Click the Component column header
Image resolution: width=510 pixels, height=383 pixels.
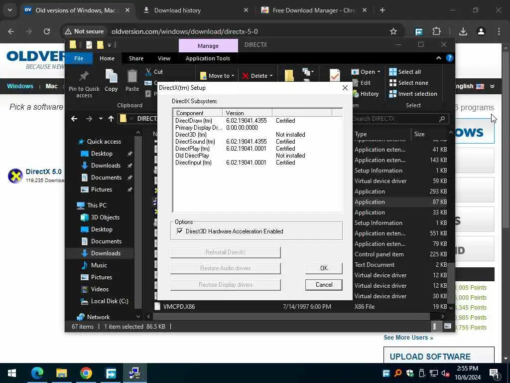198,113
